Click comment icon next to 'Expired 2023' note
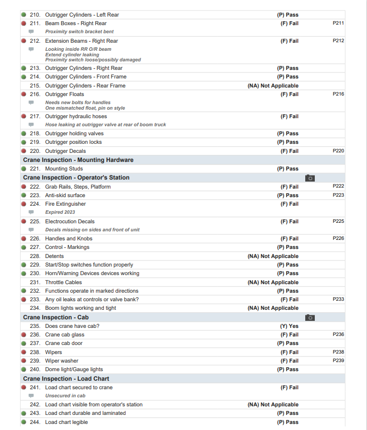The height and width of the screenshot is (430, 367). 31,212
